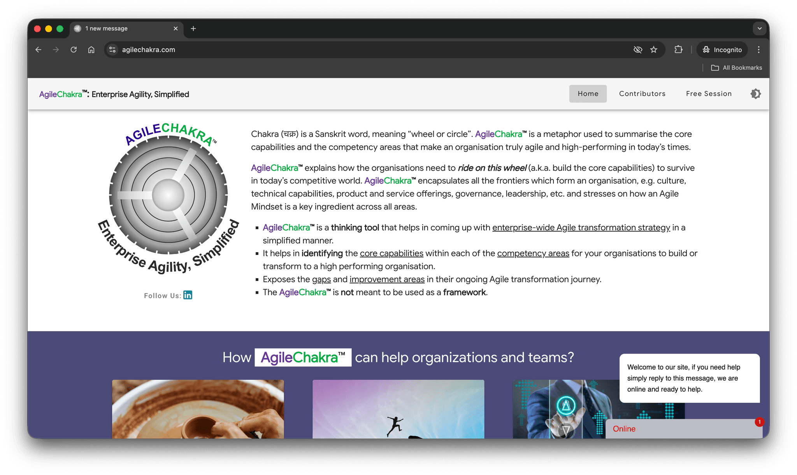Open the browser home page icon

91,50
